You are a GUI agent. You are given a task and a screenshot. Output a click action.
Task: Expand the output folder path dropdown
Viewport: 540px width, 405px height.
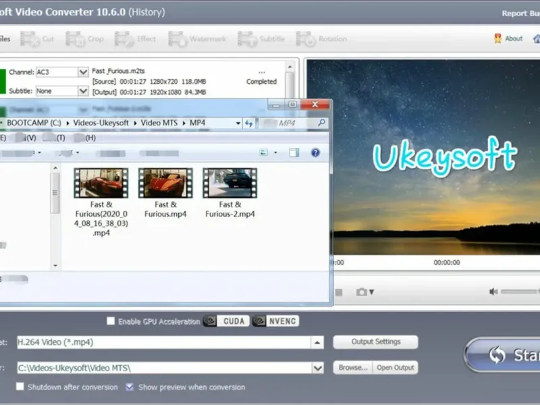(x=318, y=368)
